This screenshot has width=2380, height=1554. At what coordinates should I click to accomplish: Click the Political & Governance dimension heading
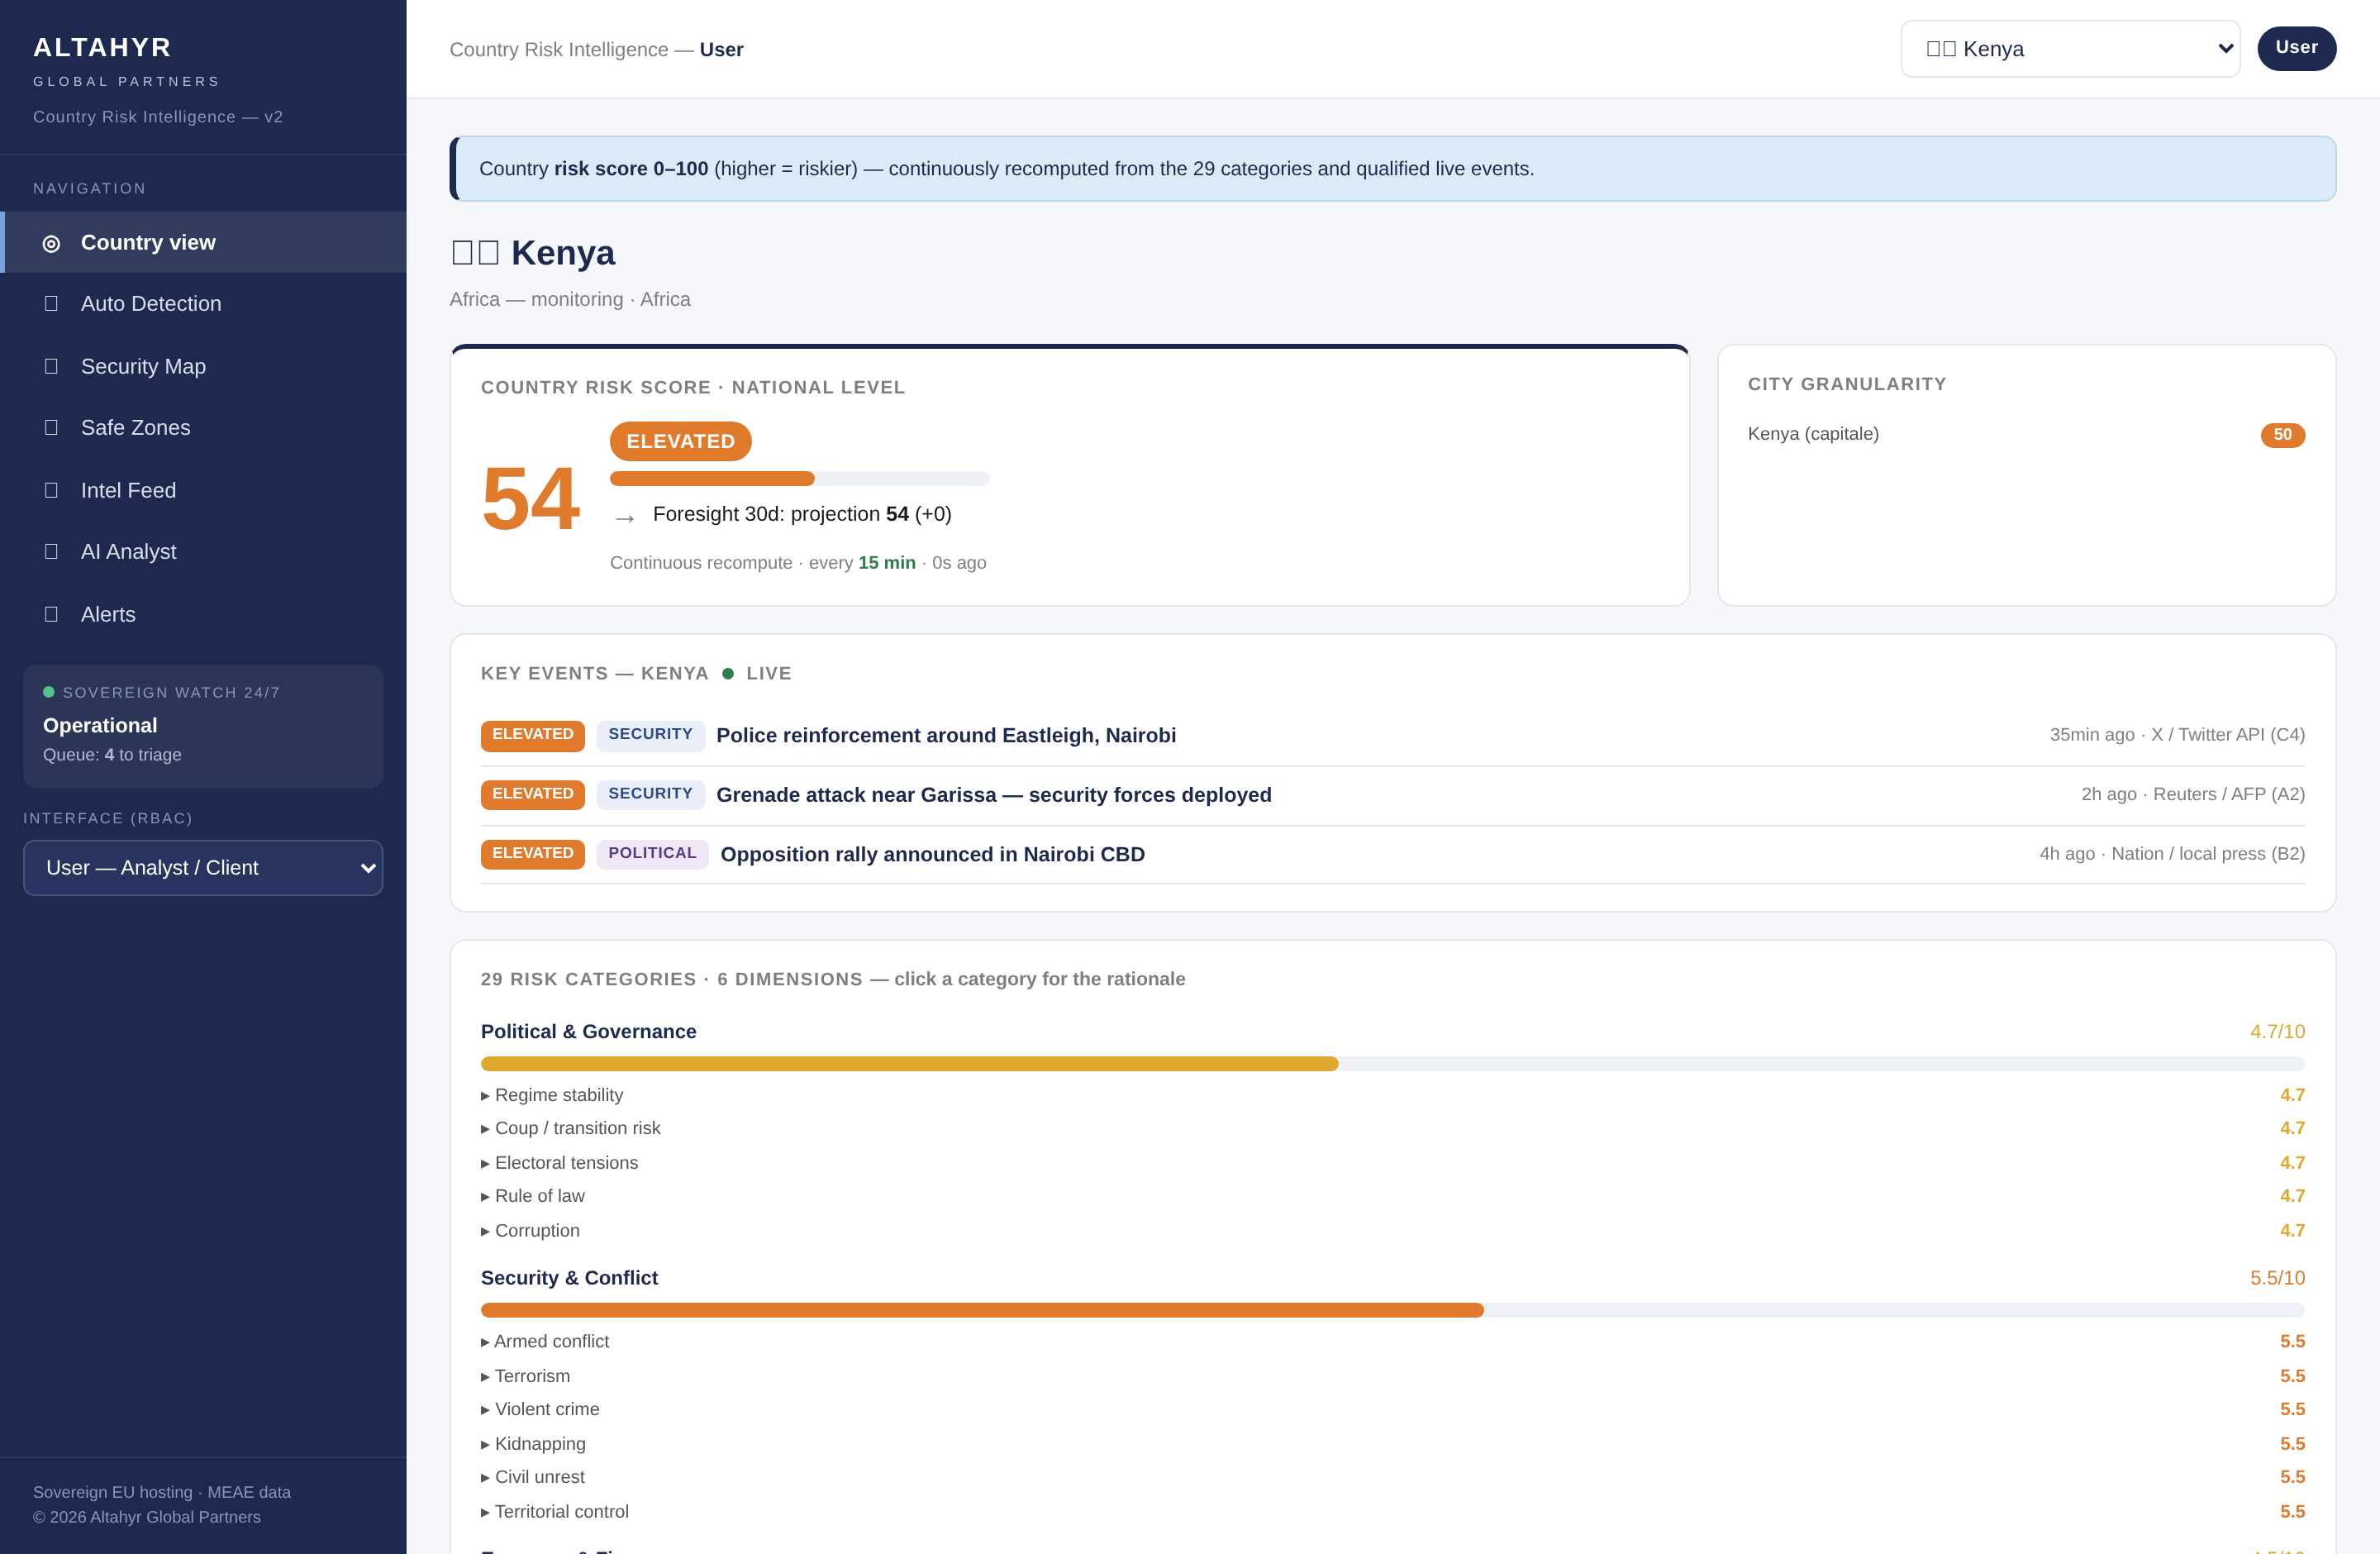point(588,1031)
